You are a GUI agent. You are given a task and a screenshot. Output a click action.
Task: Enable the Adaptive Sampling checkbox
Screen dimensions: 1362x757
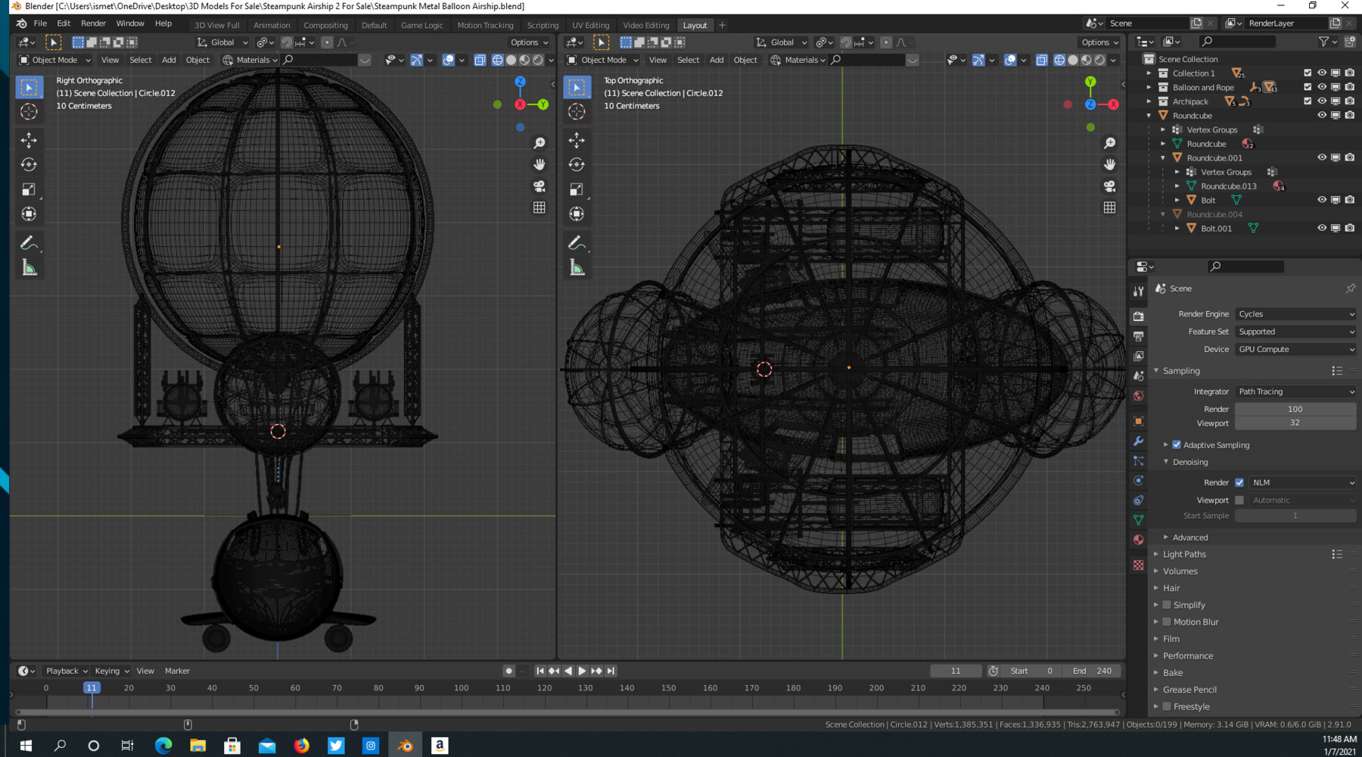(x=1177, y=445)
